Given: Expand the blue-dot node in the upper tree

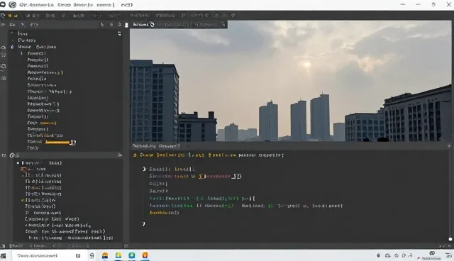Looking at the screenshot, I should click(x=12, y=47).
